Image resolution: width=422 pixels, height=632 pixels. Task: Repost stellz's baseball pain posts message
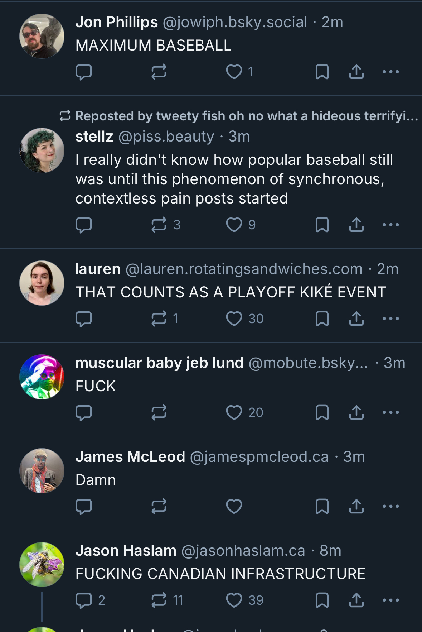point(159,225)
